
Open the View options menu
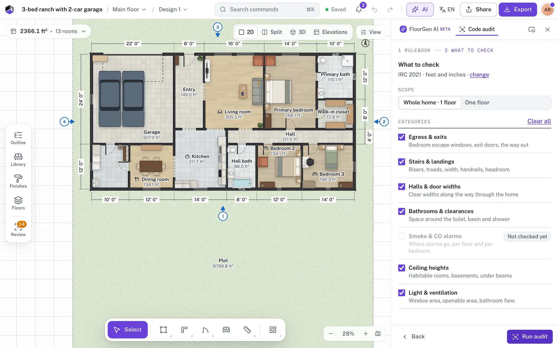tap(371, 32)
